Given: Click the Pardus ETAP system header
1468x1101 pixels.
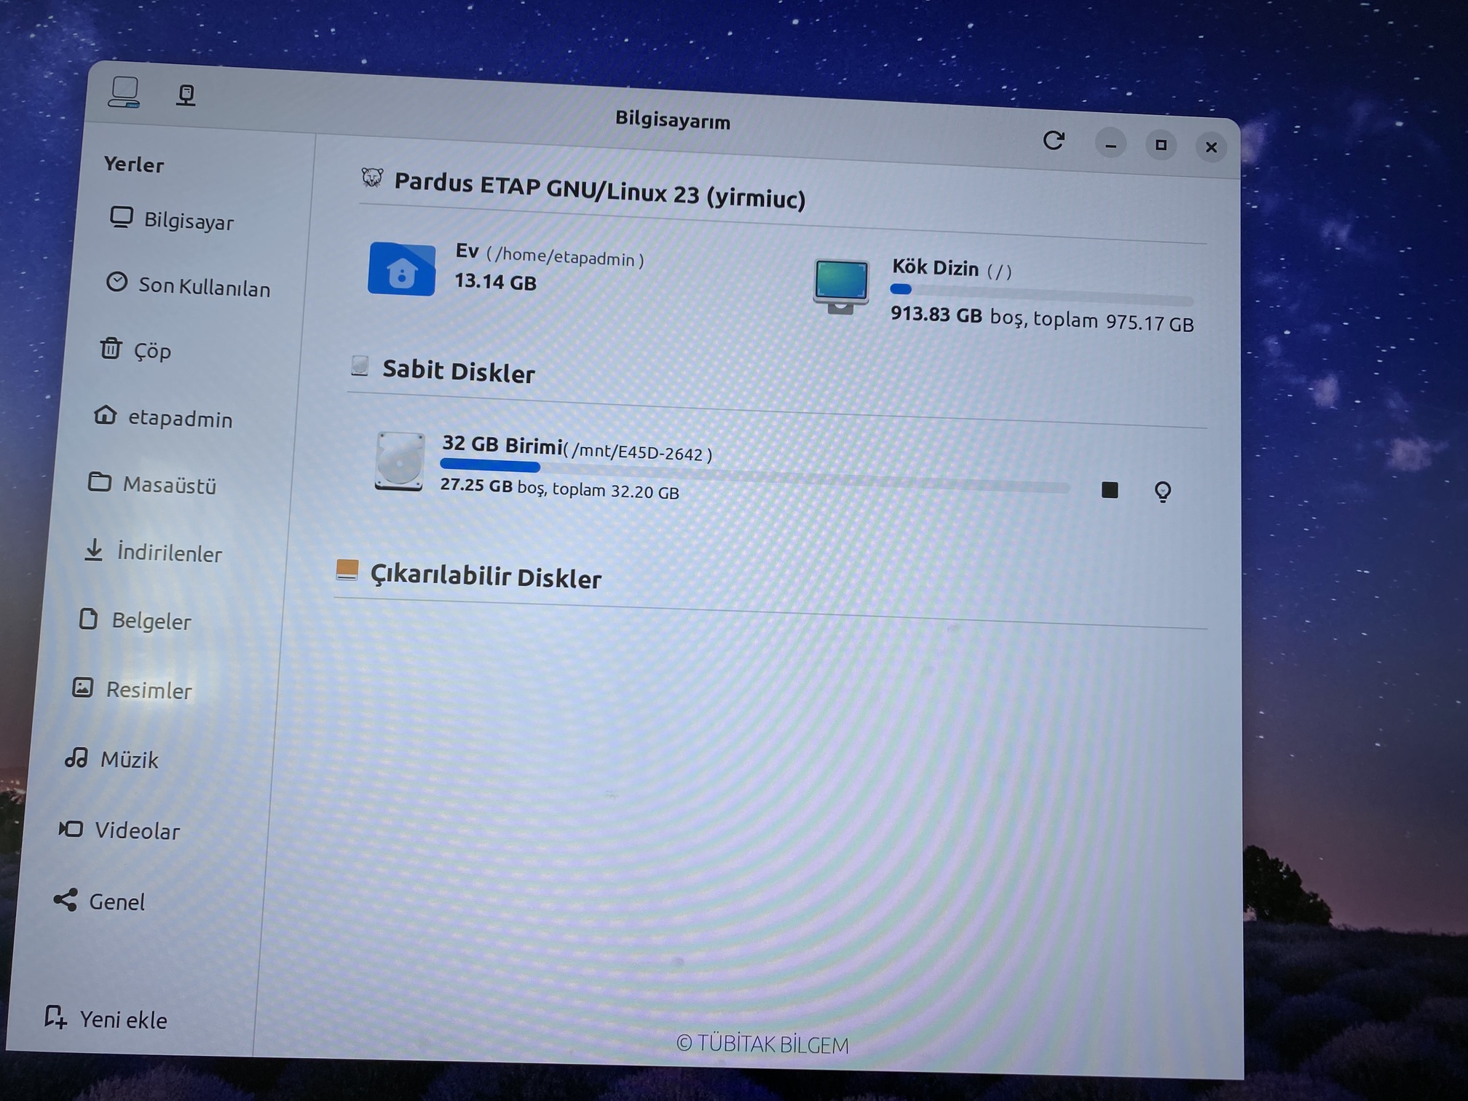Looking at the screenshot, I should point(599,191).
